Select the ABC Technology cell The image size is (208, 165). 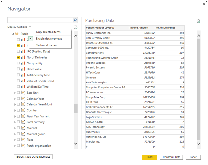click(107, 127)
